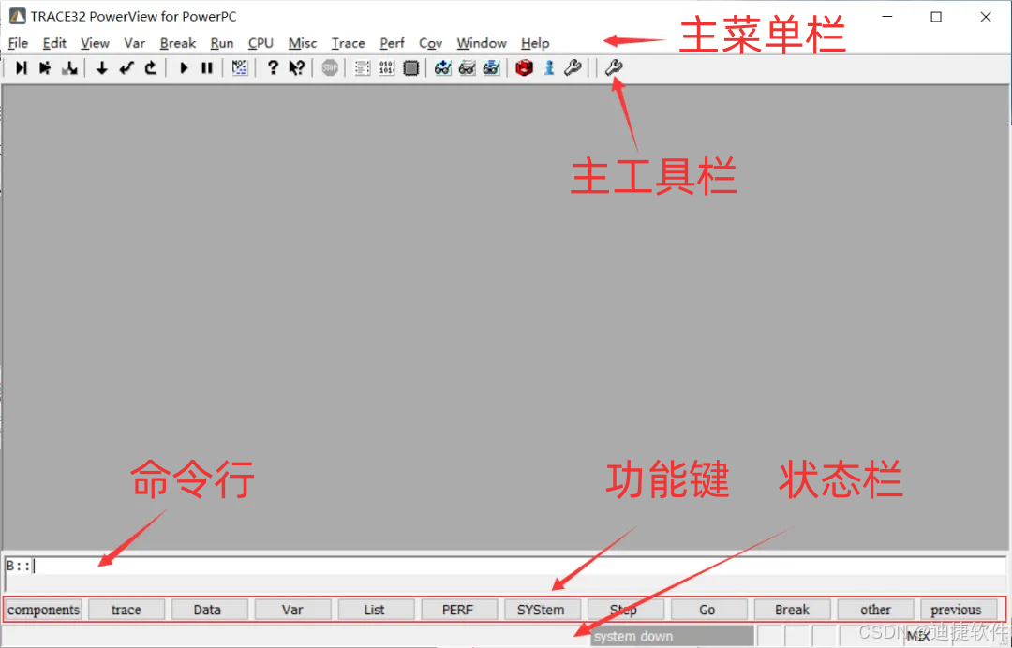Toggle the debug Mode toolbar icon

[240, 67]
